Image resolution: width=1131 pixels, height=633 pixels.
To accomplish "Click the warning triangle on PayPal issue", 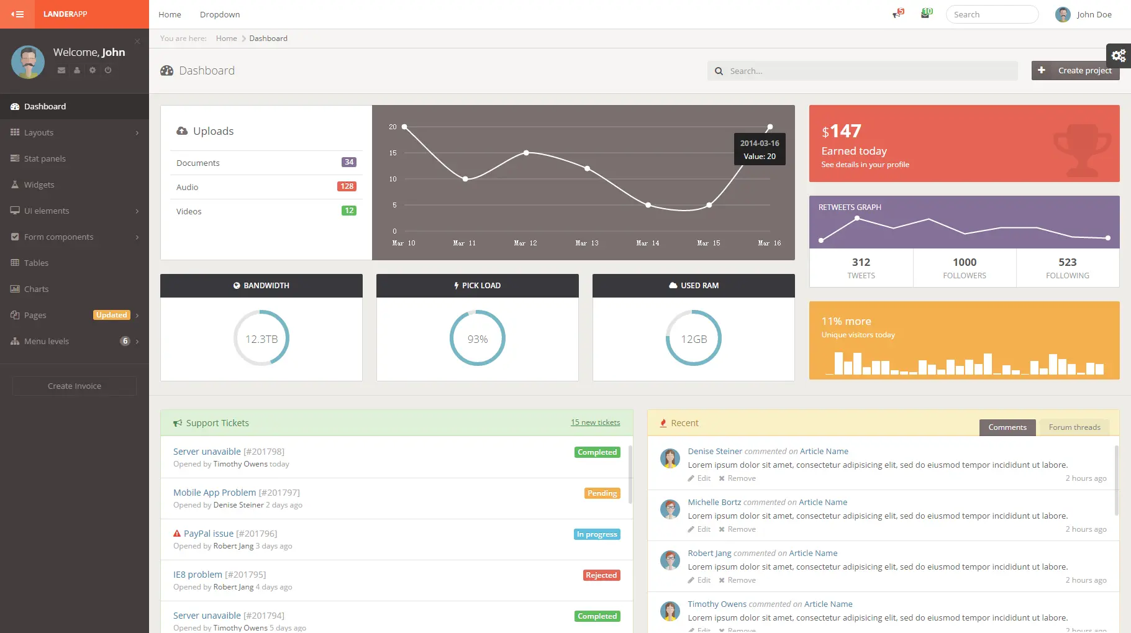I will click(x=177, y=534).
